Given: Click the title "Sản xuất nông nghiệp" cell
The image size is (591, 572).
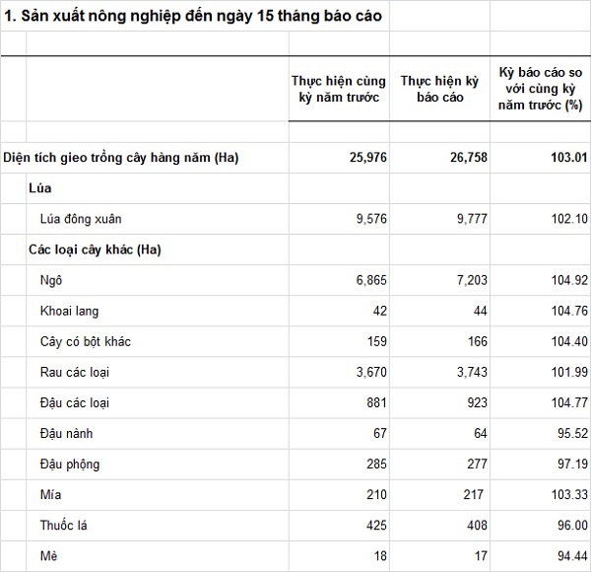Looking at the screenshot, I should click(x=194, y=17).
